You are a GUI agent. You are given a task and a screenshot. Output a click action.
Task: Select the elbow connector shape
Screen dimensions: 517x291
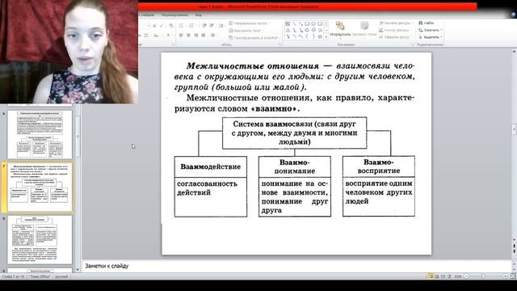point(294,30)
